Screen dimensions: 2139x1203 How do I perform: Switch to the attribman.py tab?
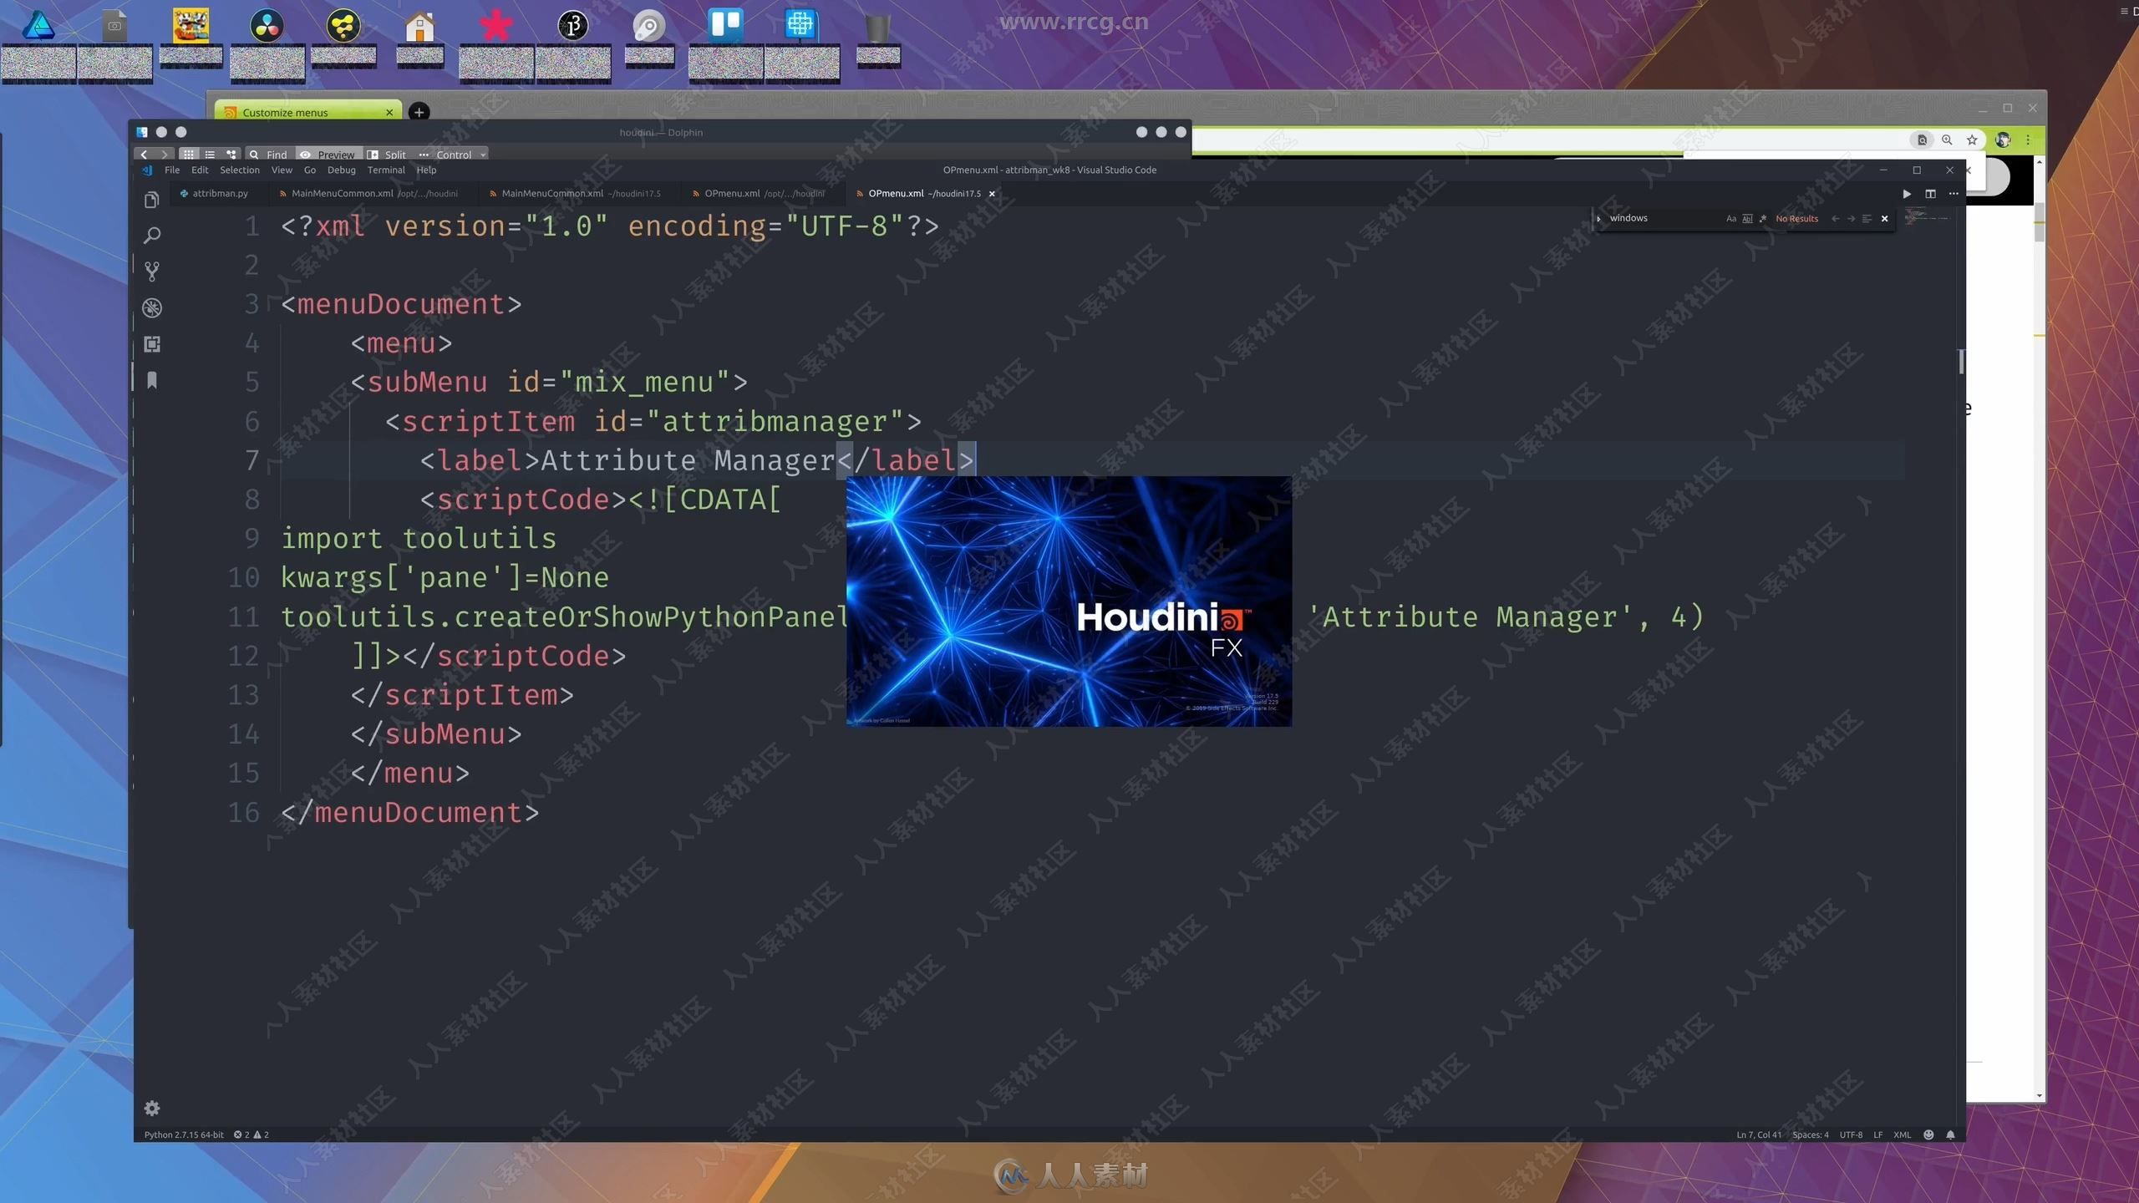click(219, 193)
